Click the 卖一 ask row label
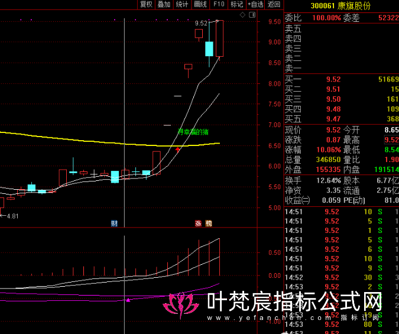Image resolution: width=399 pixels, height=334 pixels. click(293, 69)
